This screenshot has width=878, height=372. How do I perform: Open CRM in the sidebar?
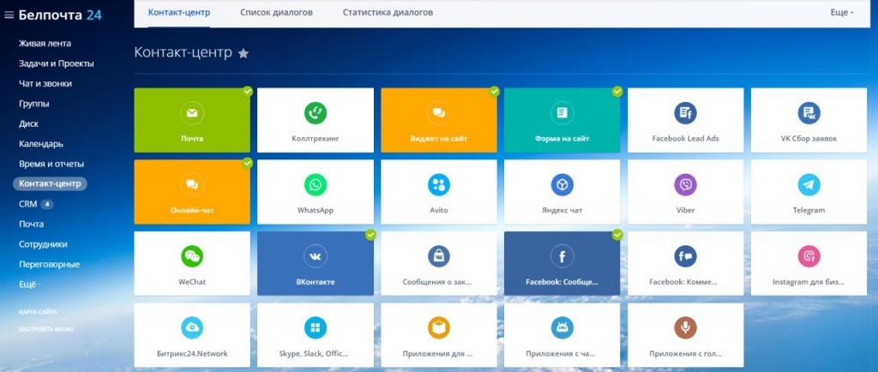click(x=28, y=204)
